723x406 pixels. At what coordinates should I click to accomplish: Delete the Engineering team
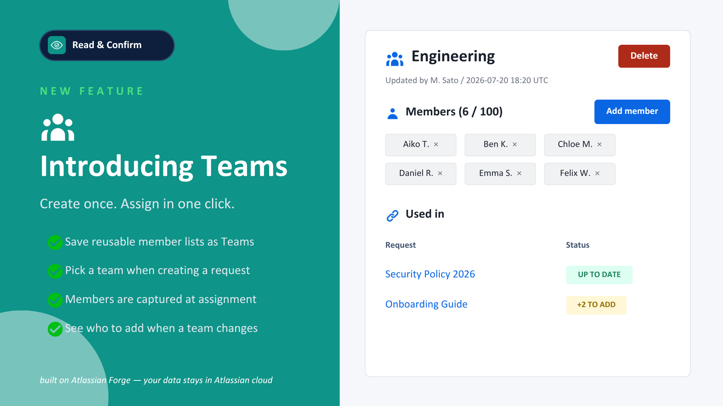click(x=644, y=56)
